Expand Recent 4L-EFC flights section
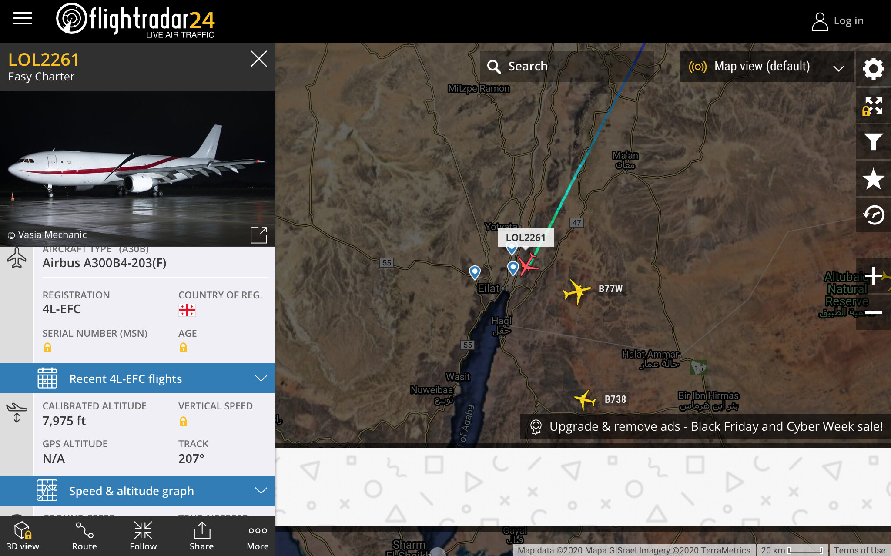Screen dimensions: 891x556 click(x=137, y=378)
